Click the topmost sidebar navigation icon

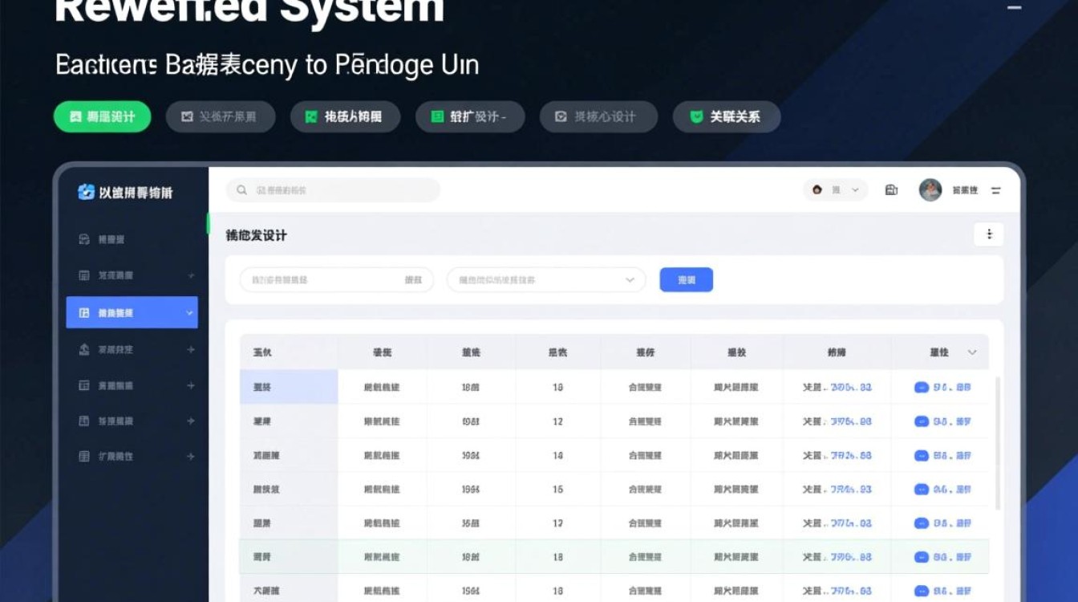pos(83,238)
